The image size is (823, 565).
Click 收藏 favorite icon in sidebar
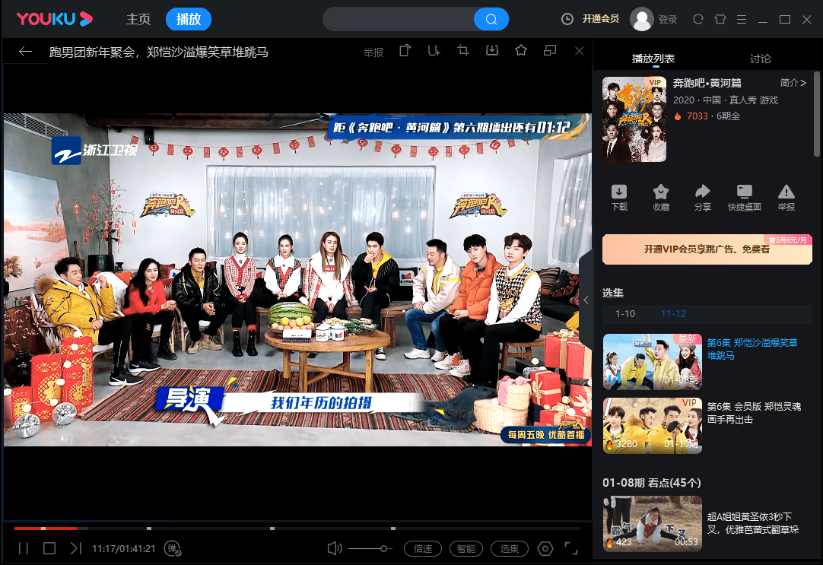(x=661, y=198)
